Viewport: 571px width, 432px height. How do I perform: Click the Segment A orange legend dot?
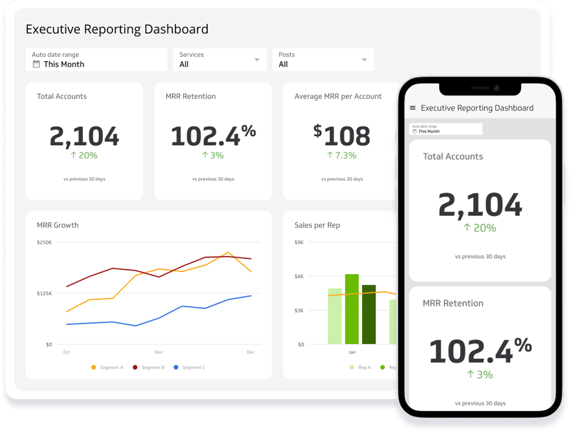coord(94,367)
